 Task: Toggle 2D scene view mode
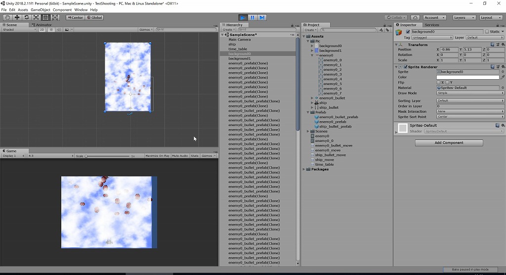pos(42,29)
